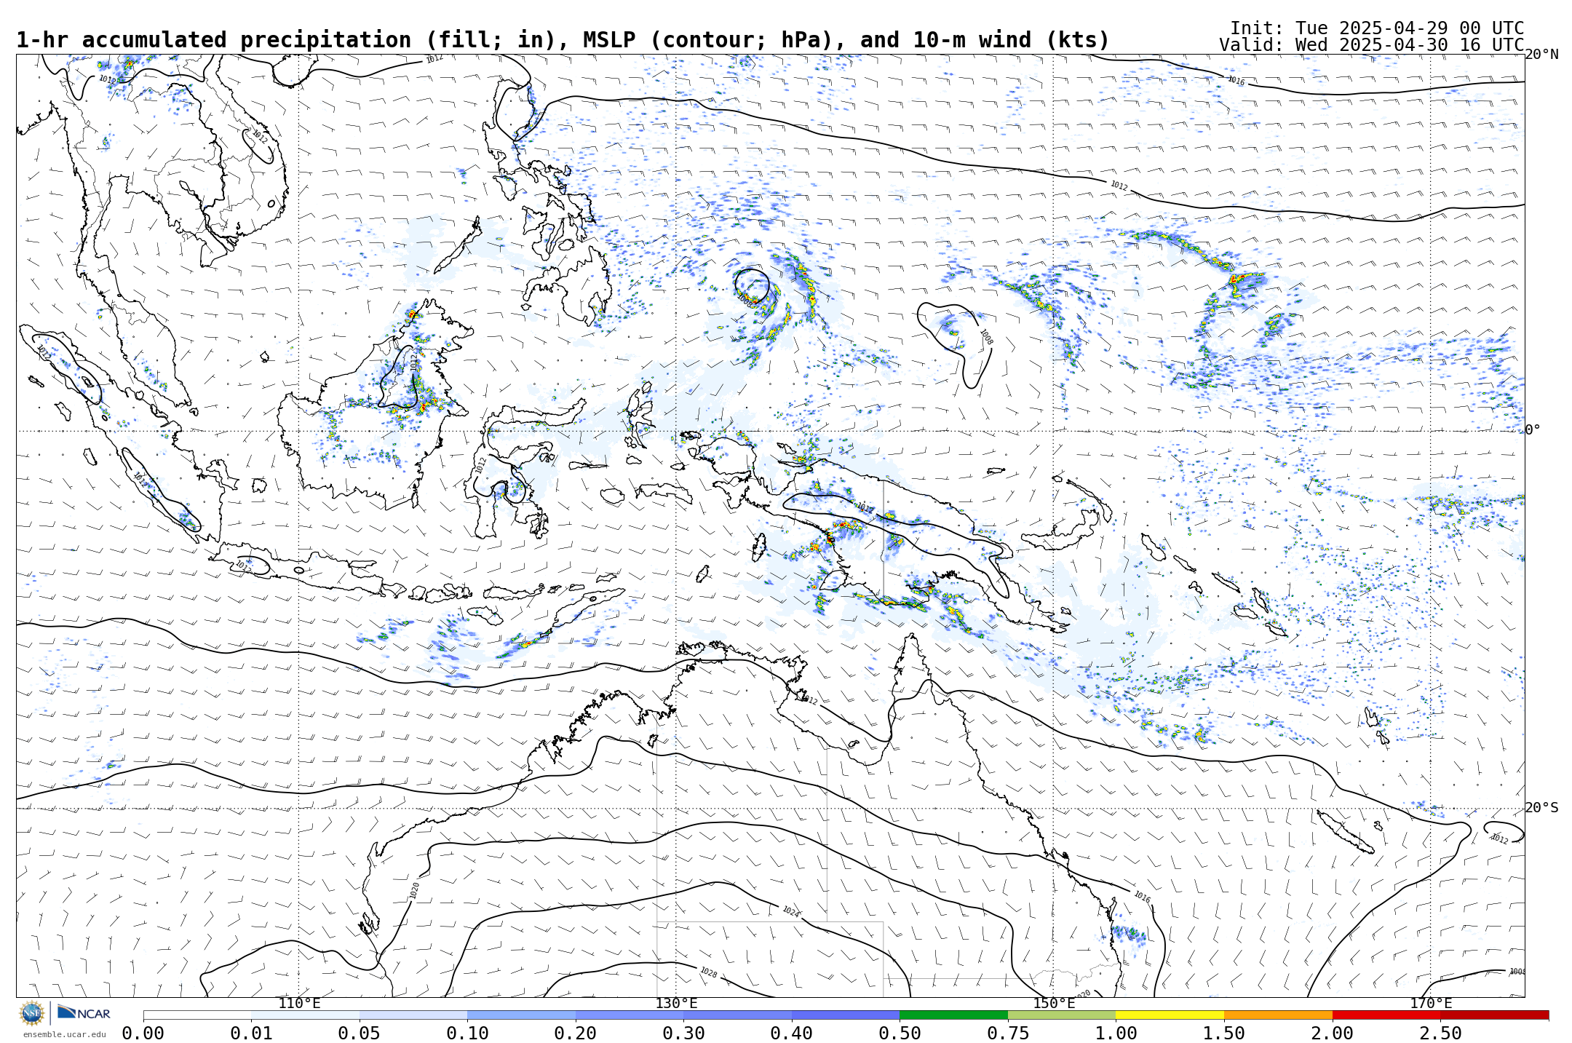Click the 0.10 colorbar label
This screenshot has height=1043, width=1572.
(467, 1034)
